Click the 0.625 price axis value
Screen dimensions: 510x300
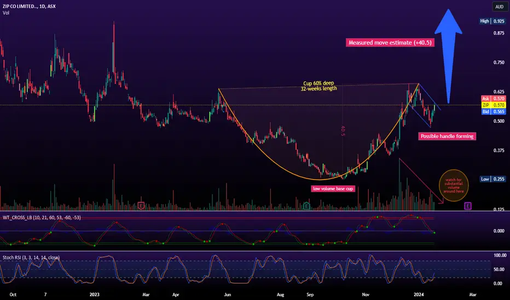499,92
